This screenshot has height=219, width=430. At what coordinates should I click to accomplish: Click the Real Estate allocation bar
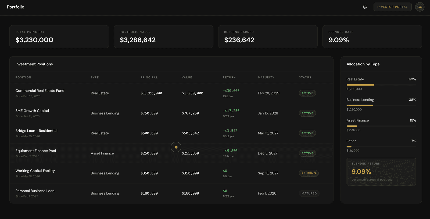point(381,85)
